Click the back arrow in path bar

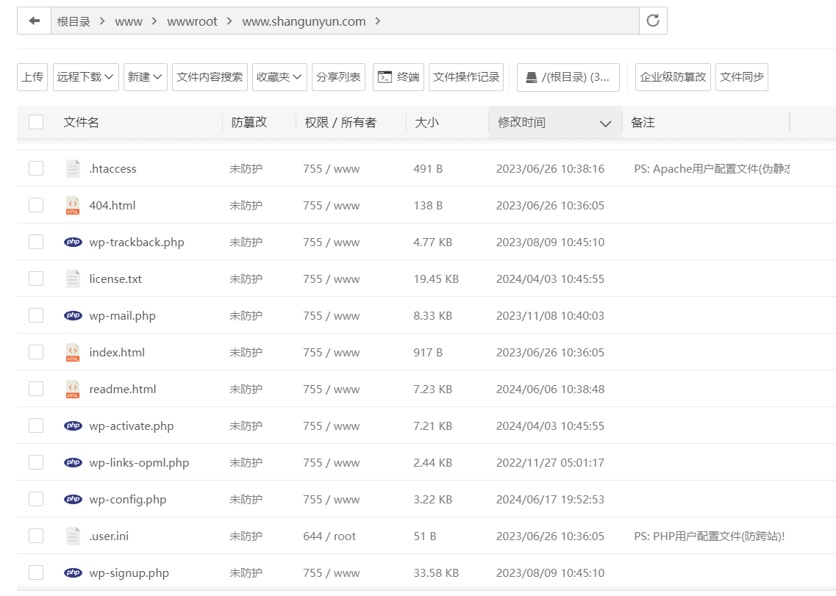click(x=34, y=21)
